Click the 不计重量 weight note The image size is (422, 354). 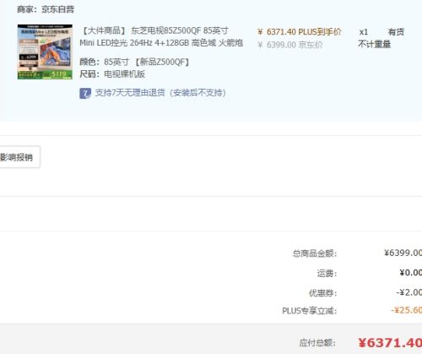point(374,44)
